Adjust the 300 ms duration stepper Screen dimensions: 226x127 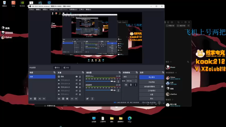[136, 81]
